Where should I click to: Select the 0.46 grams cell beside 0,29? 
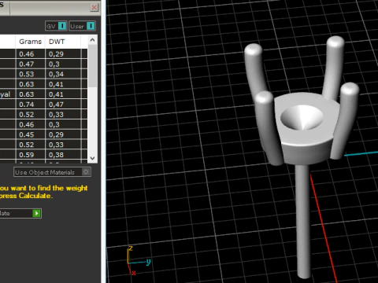[30, 54]
